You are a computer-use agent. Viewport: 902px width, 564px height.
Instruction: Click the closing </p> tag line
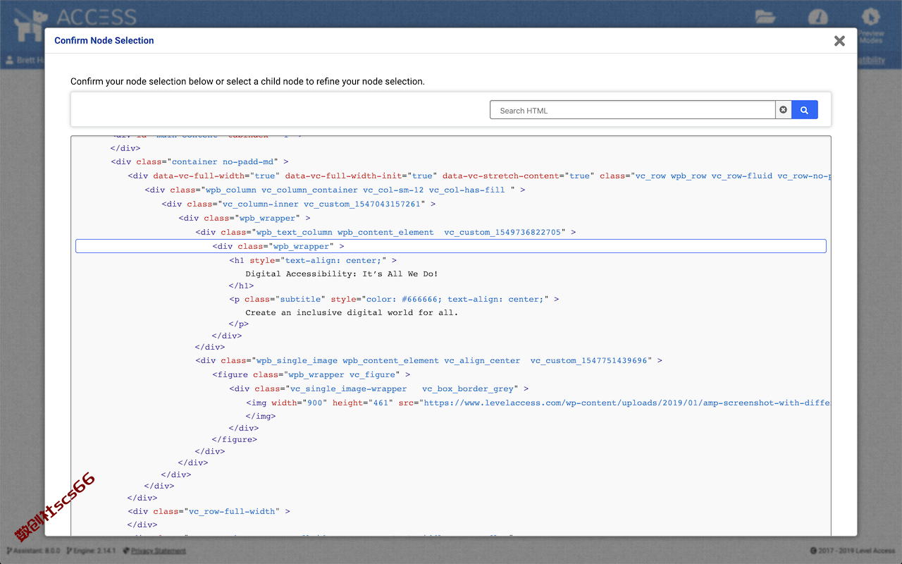(238, 324)
